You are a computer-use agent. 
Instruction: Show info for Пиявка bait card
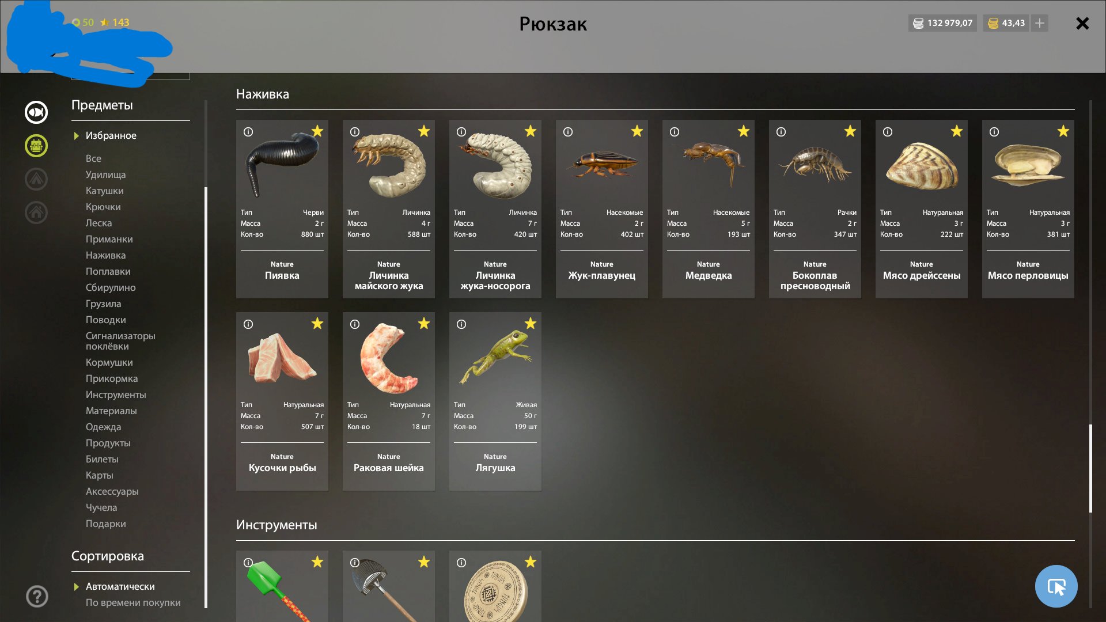pyautogui.click(x=248, y=132)
